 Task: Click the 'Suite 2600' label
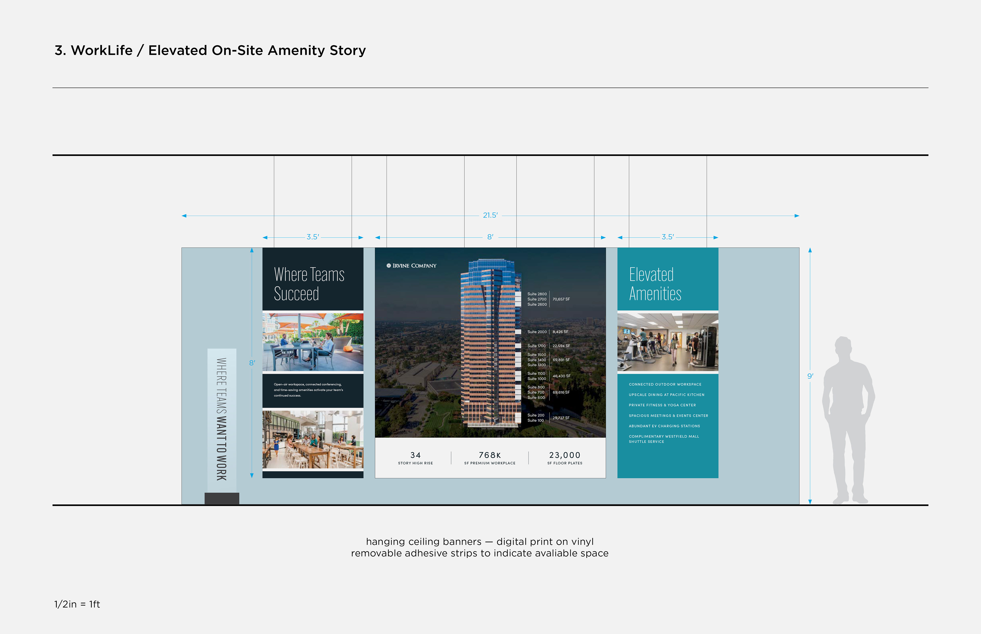[537, 305]
